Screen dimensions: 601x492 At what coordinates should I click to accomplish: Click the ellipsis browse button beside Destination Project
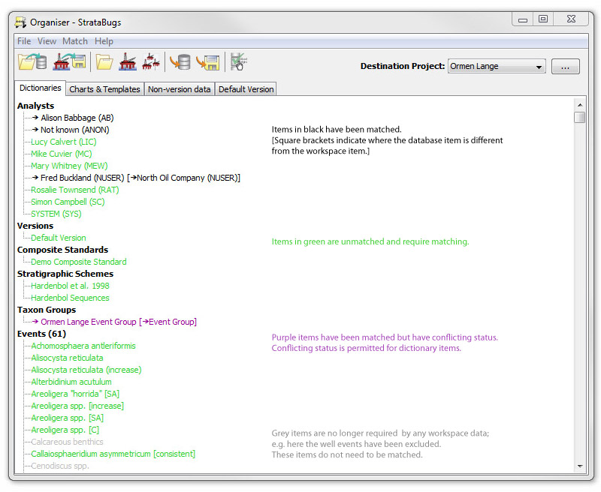(565, 67)
